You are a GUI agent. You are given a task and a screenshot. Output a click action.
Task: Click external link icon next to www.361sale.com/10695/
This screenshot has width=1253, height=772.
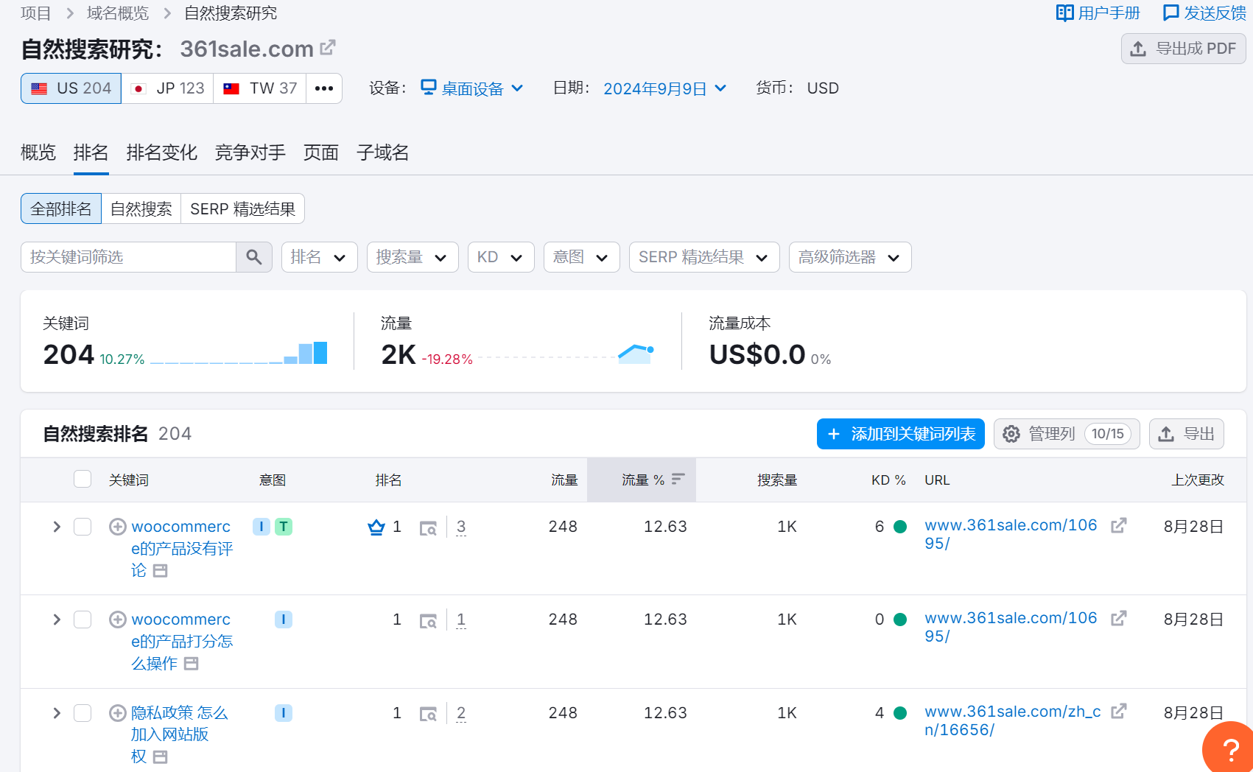pos(1119,526)
